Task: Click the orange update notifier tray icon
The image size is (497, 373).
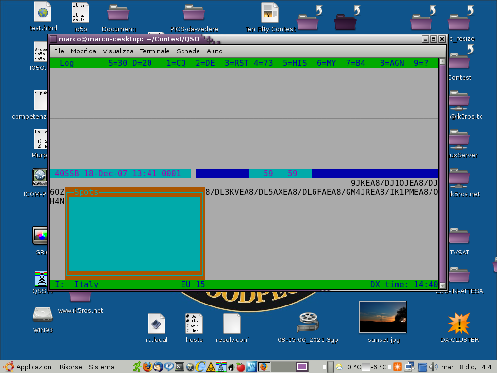Action: (x=398, y=367)
